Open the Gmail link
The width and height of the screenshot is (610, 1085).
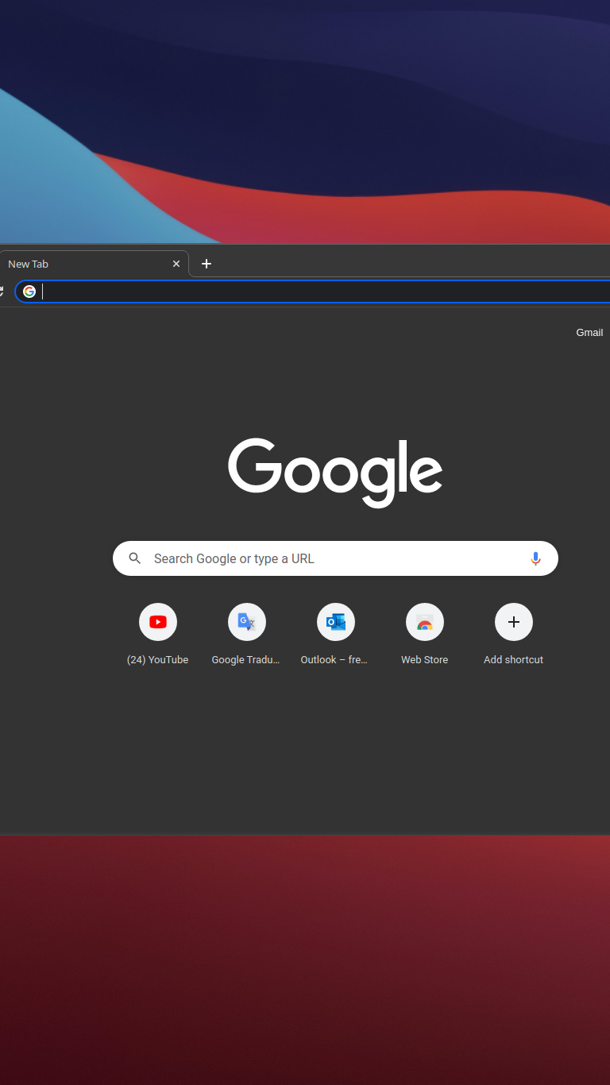tap(589, 332)
